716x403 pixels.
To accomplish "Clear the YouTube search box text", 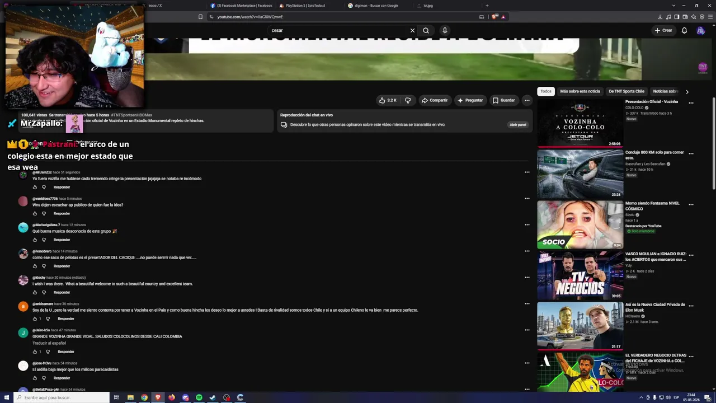I will click(412, 30).
